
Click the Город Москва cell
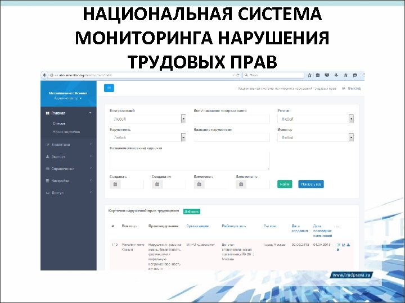pyautogui.click(x=274, y=245)
